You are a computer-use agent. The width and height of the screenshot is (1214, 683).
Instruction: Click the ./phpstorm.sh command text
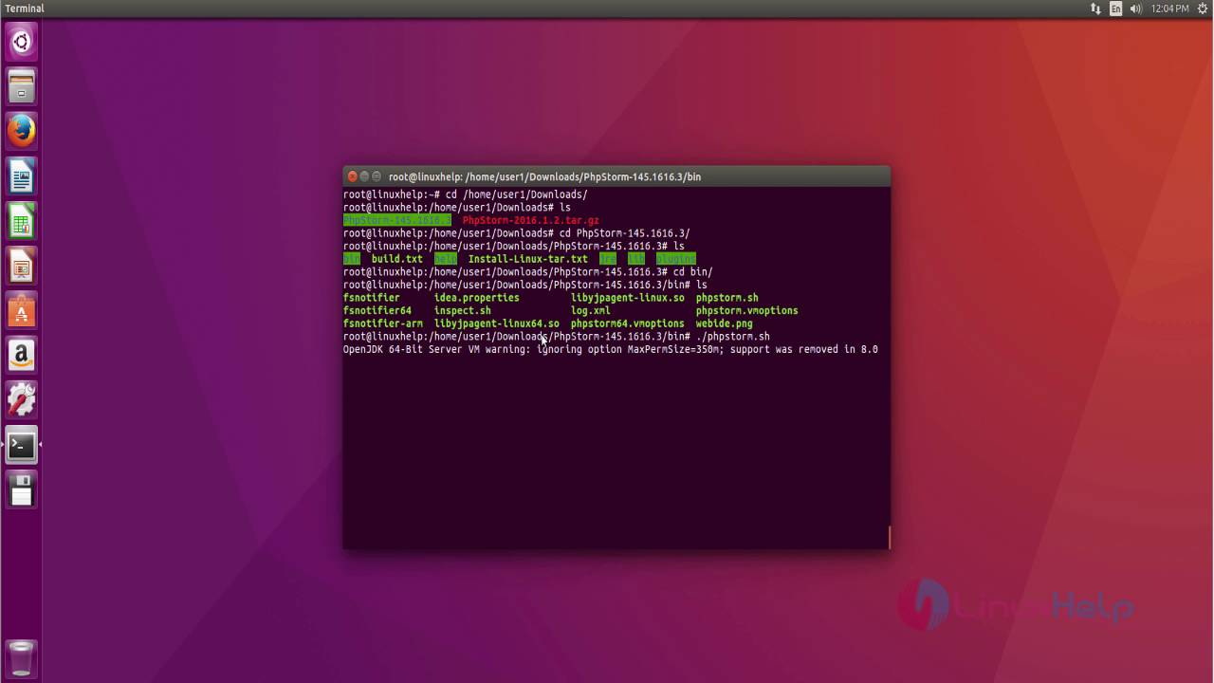tap(733, 337)
